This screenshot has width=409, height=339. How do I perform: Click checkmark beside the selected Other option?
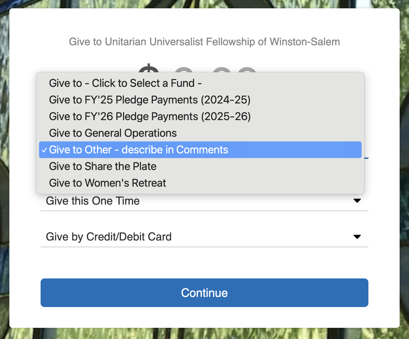tap(44, 150)
